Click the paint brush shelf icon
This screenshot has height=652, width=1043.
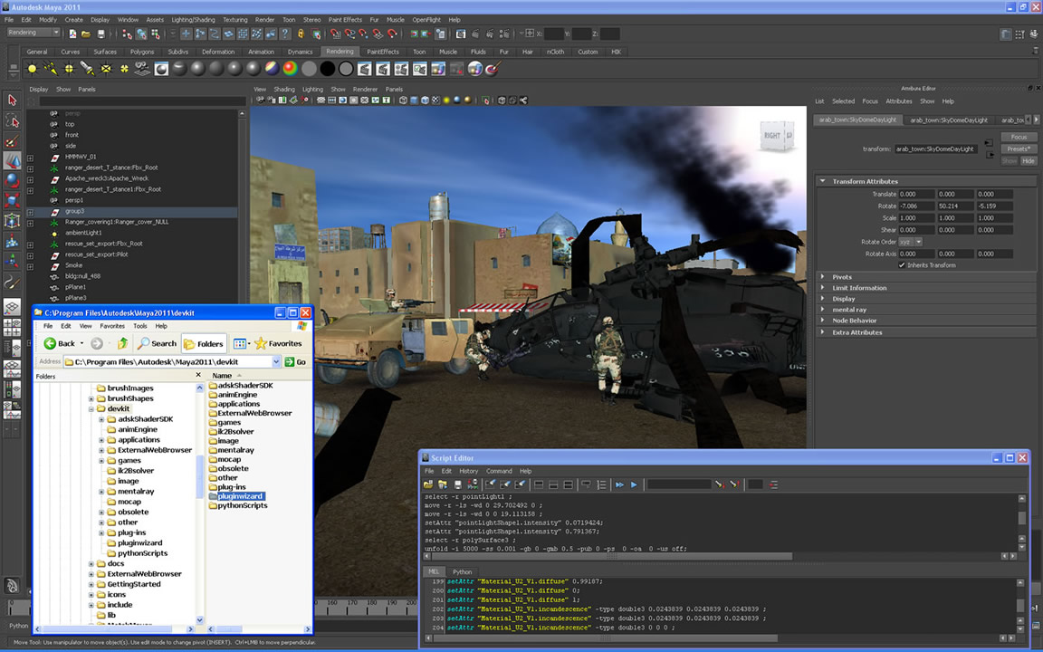pos(493,69)
